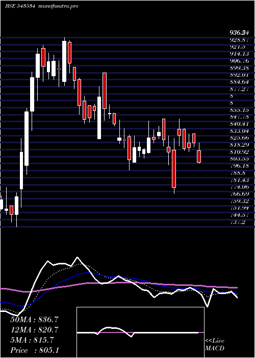This screenshot has height=358, width=255.
Task: Select the 12MA : 820.7 readout
Action: (34, 330)
